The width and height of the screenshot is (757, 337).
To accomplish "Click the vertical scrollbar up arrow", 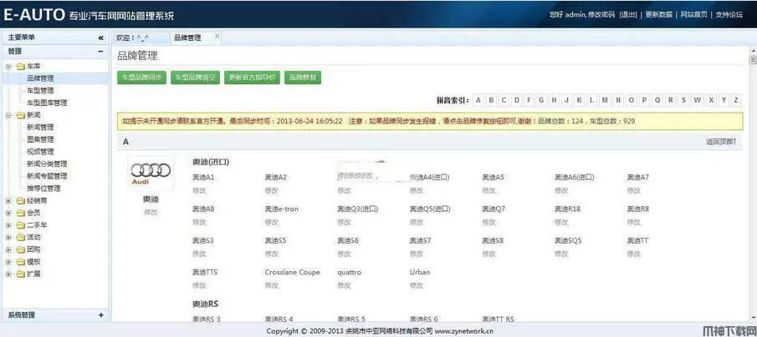I will 752,50.
